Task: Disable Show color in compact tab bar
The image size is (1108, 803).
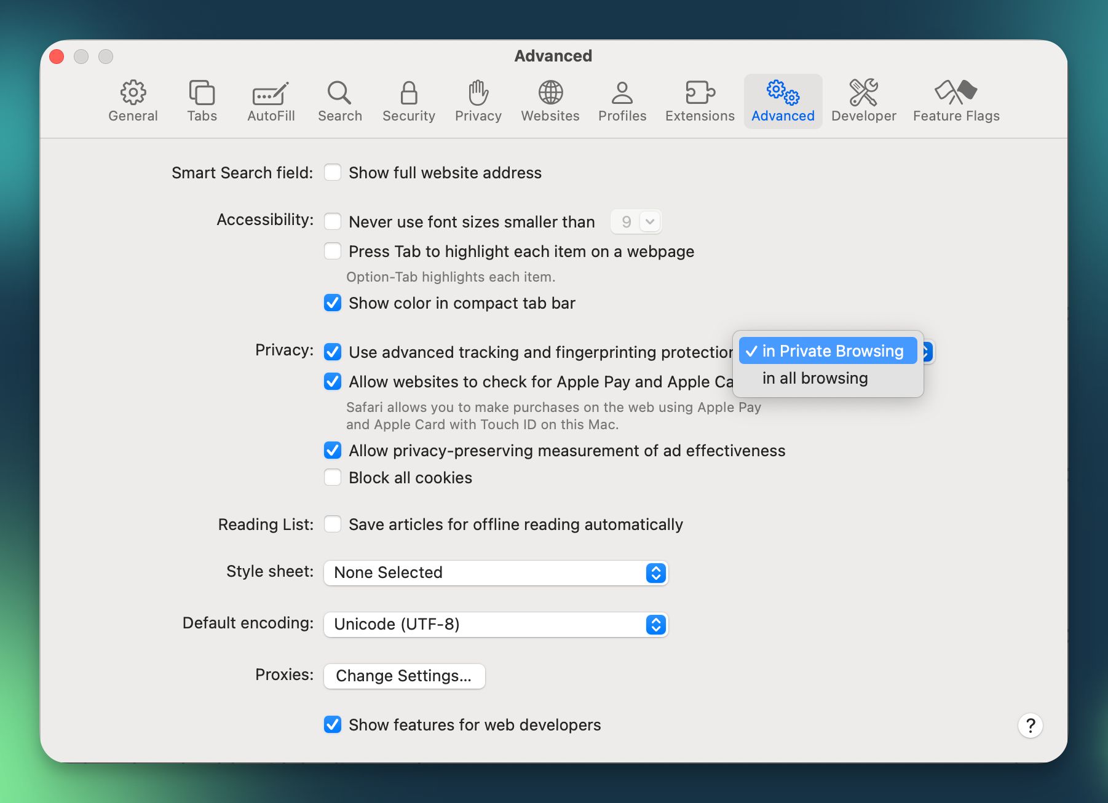Action: point(332,303)
